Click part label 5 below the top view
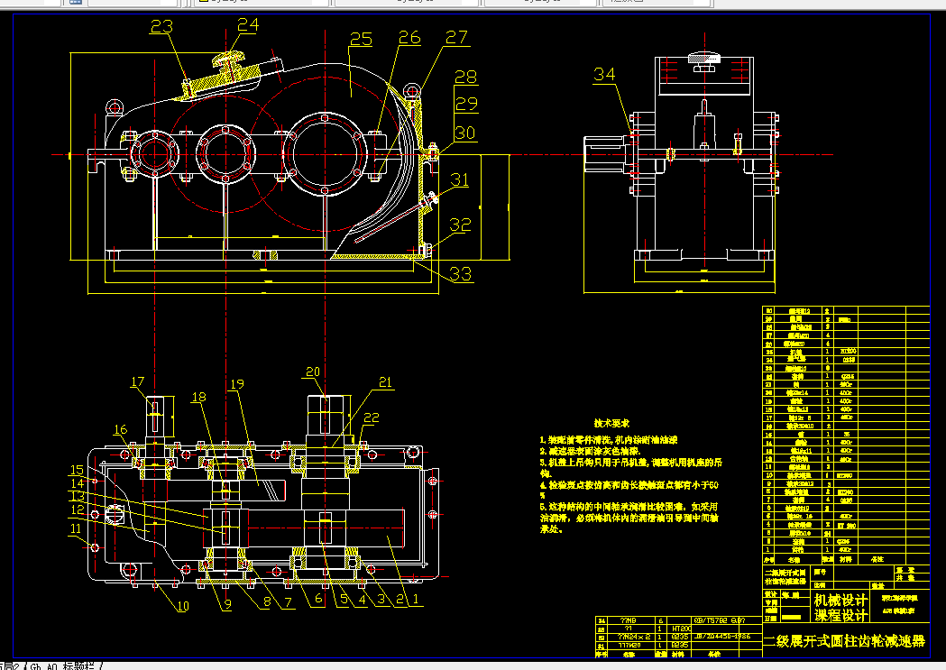The image size is (946, 670). [x=344, y=599]
